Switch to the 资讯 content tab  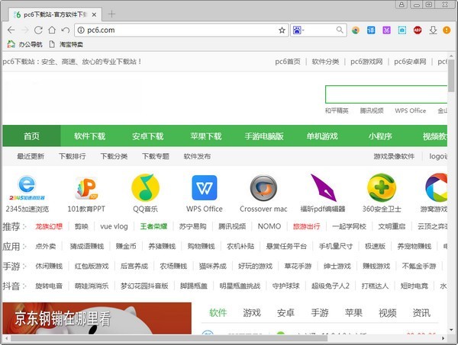click(421, 313)
